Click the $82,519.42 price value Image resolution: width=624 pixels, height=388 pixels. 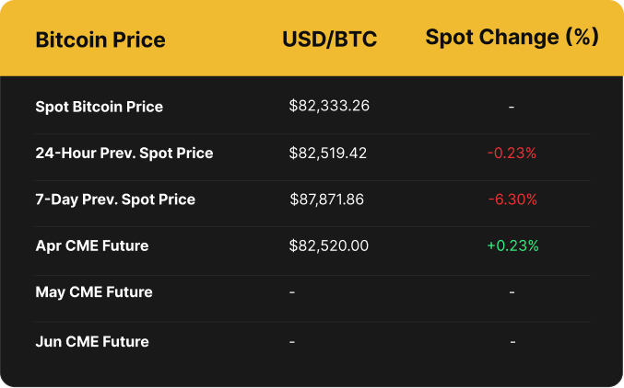pos(327,153)
